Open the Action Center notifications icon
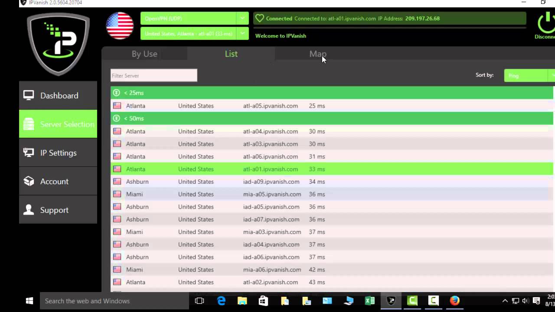Screen dimensions: 555x312 coord(535,301)
